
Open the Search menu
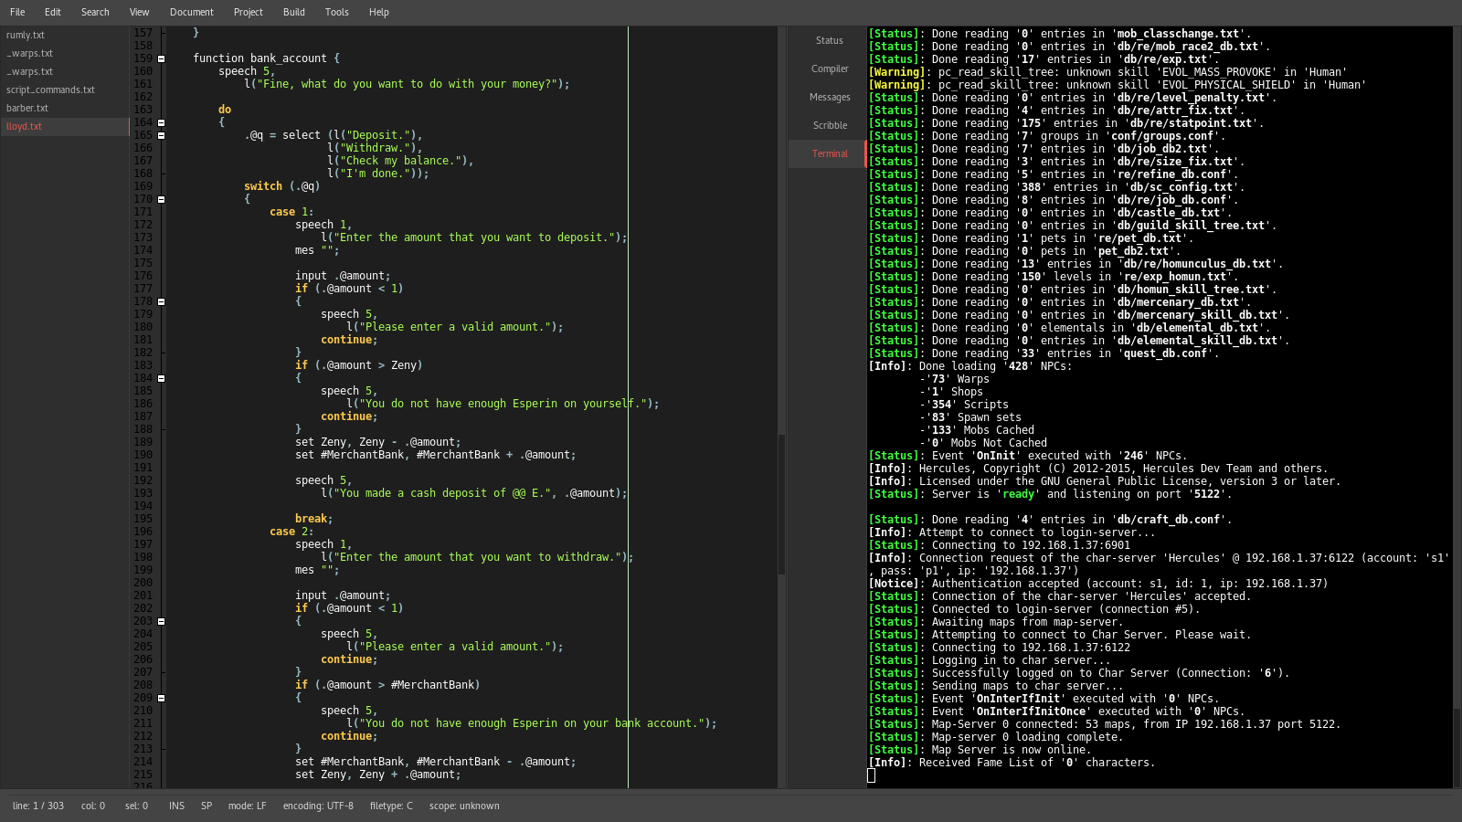(x=95, y=12)
